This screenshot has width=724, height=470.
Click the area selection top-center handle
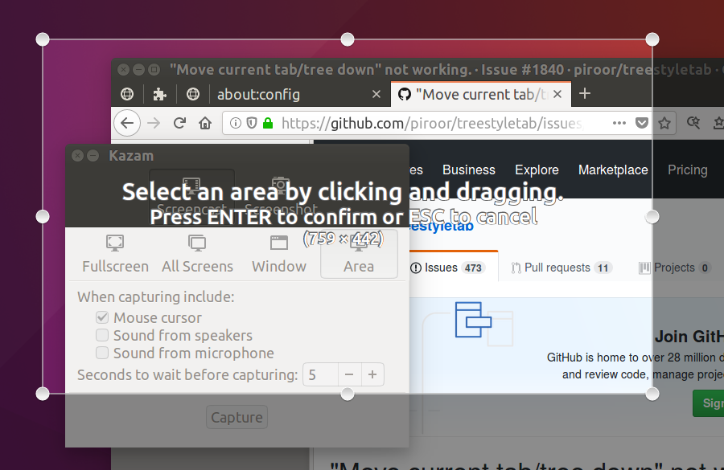click(x=348, y=39)
